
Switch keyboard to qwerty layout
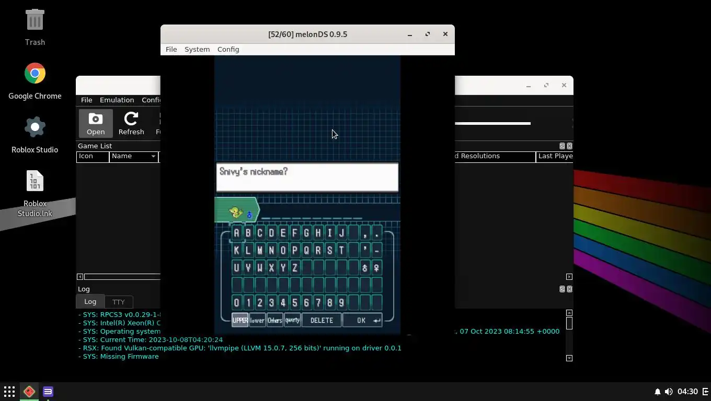pos(292,320)
